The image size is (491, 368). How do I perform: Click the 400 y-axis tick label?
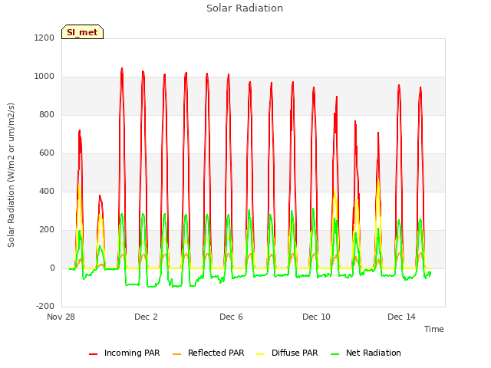tap(47, 192)
